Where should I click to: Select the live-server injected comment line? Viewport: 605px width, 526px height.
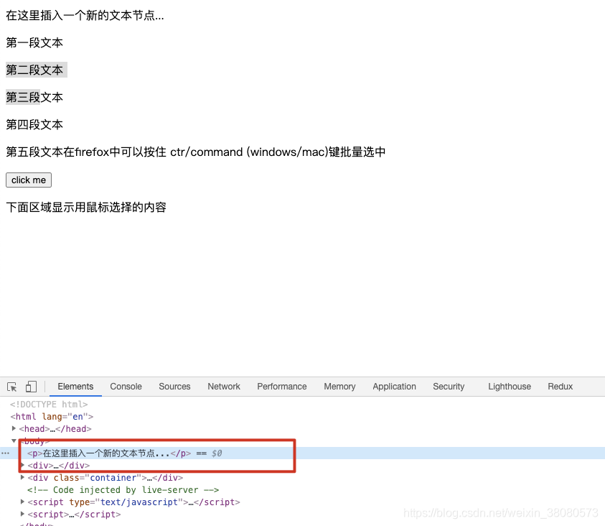pos(123,489)
